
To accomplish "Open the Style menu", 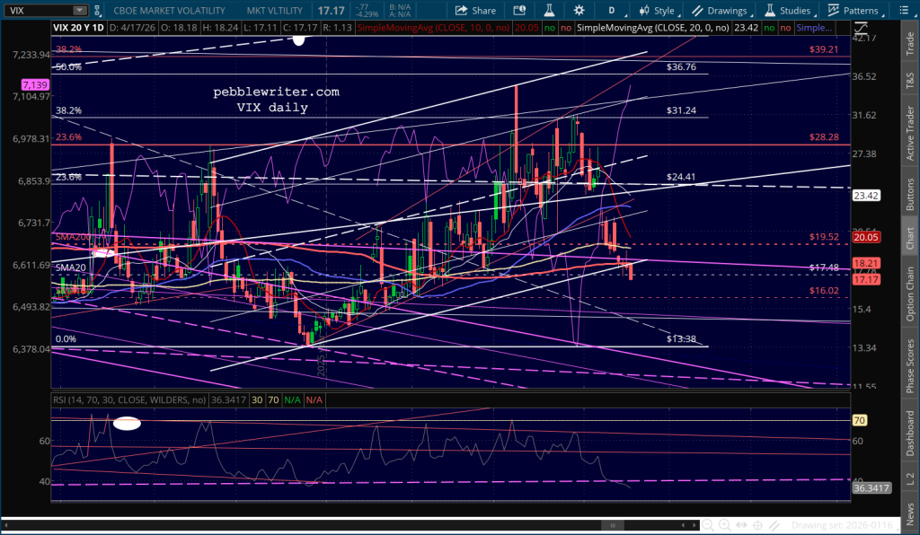I will pyautogui.click(x=658, y=11).
